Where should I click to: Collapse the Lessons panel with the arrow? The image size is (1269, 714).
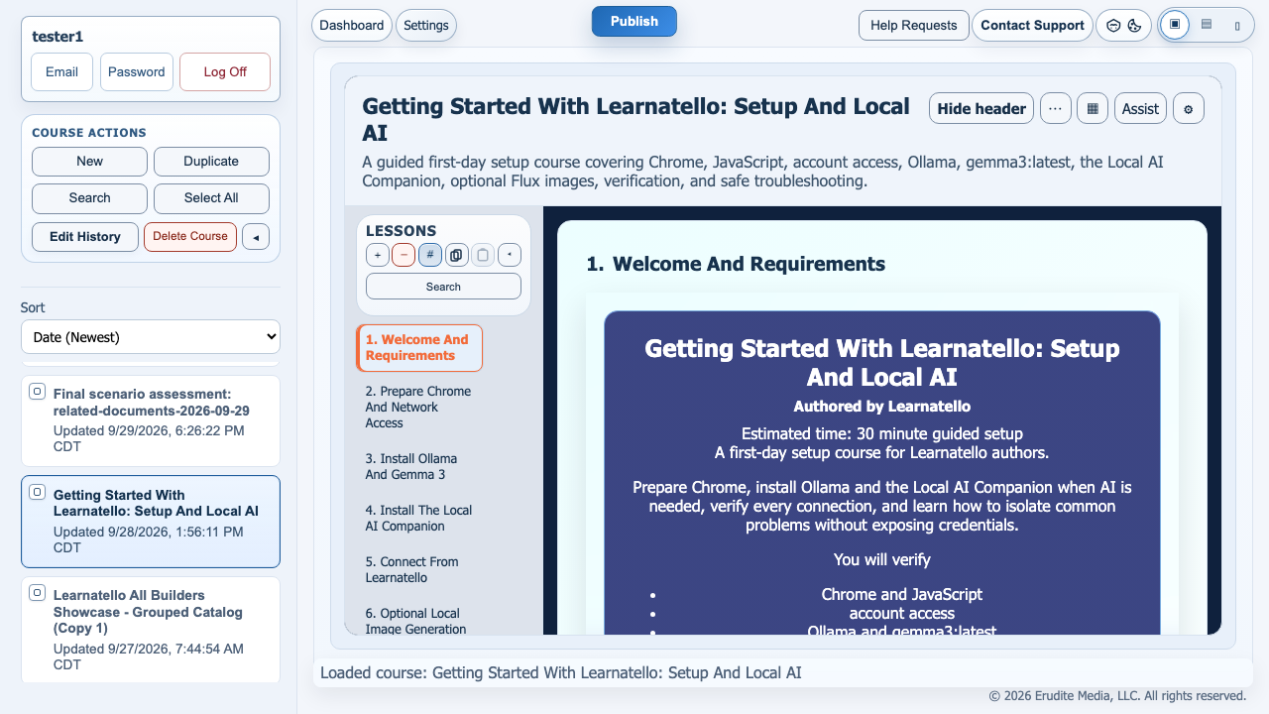509,255
